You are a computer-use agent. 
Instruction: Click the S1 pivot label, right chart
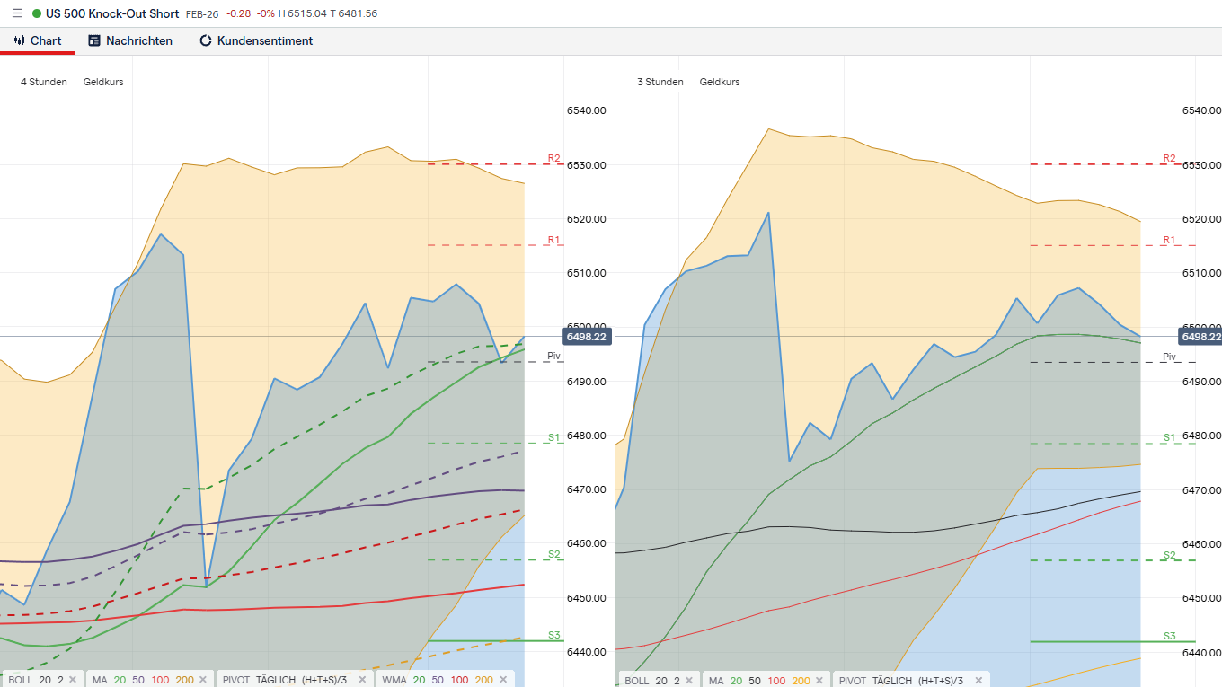(x=1170, y=437)
